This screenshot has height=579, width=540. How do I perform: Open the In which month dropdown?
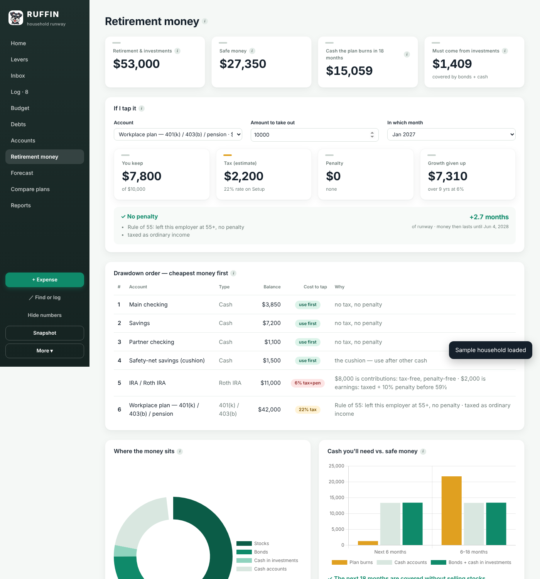click(x=451, y=134)
